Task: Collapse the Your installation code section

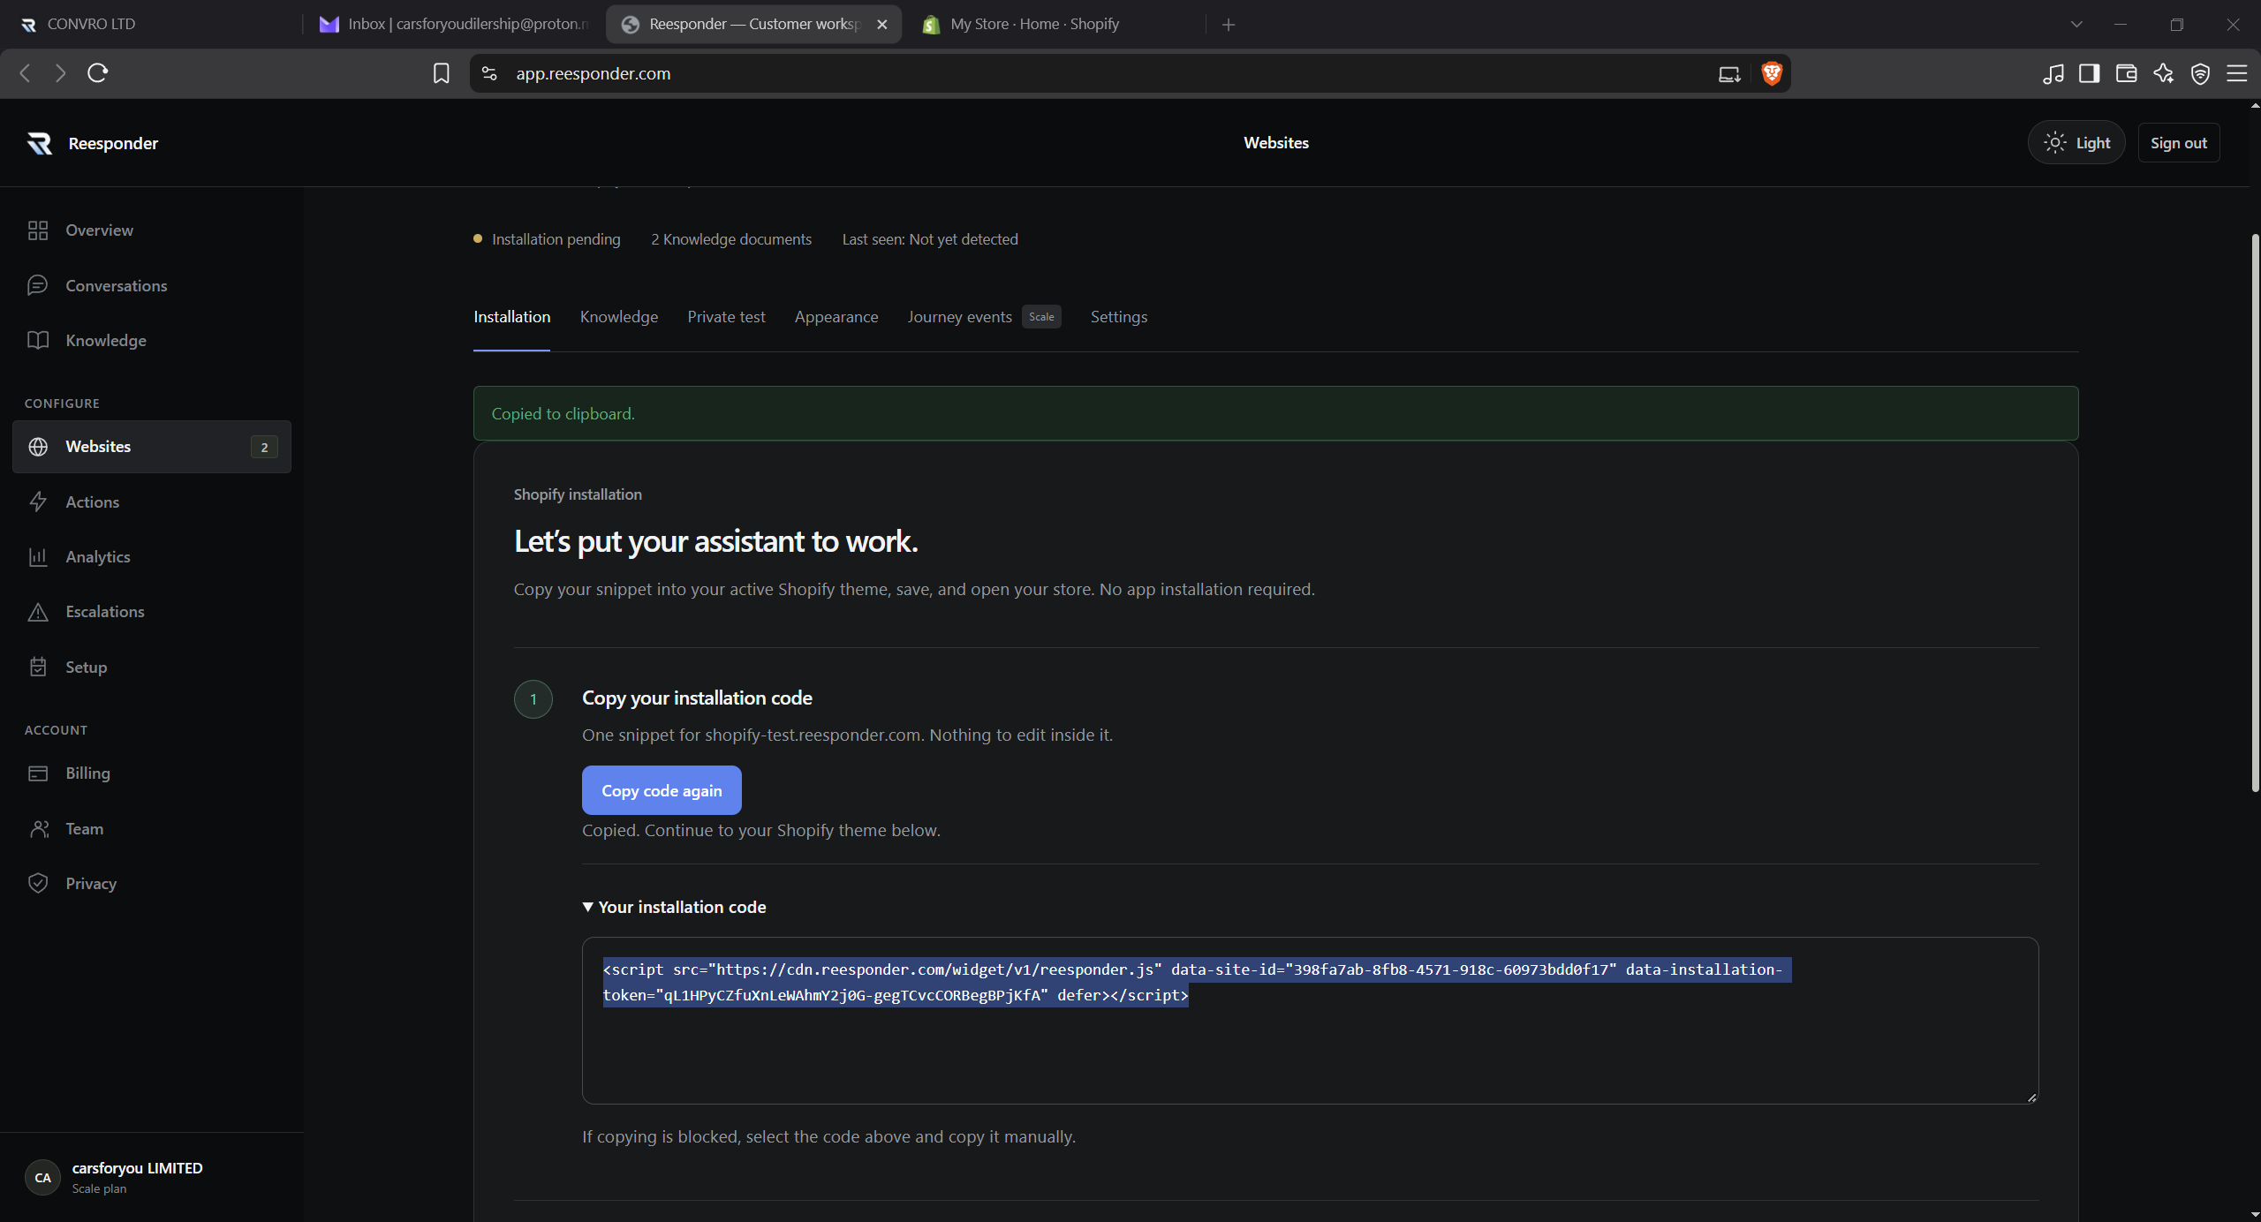Action: (x=675, y=907)
